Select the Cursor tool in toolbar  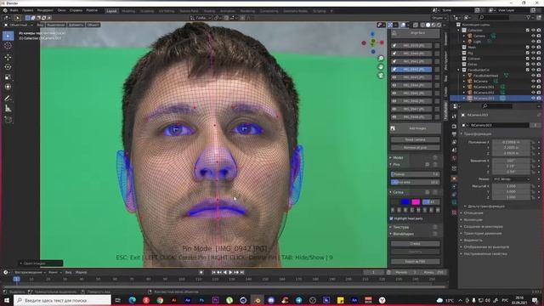pos(8,46)
